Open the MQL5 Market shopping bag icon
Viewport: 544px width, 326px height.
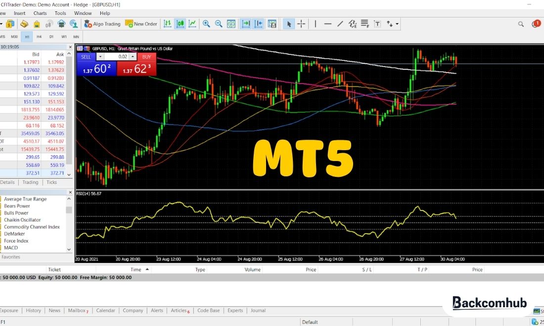(x=37, y=24)
